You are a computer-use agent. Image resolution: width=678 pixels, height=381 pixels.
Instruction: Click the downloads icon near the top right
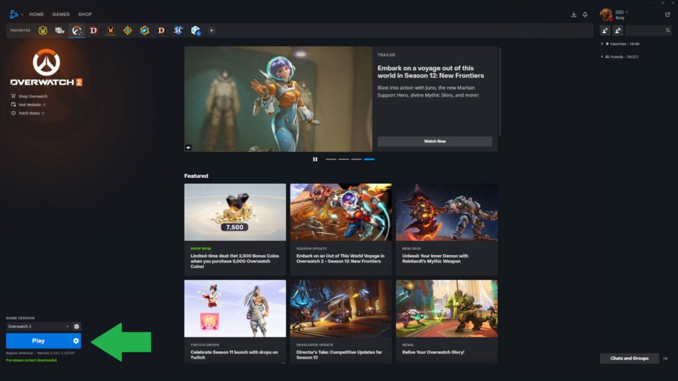coord(574,14)
